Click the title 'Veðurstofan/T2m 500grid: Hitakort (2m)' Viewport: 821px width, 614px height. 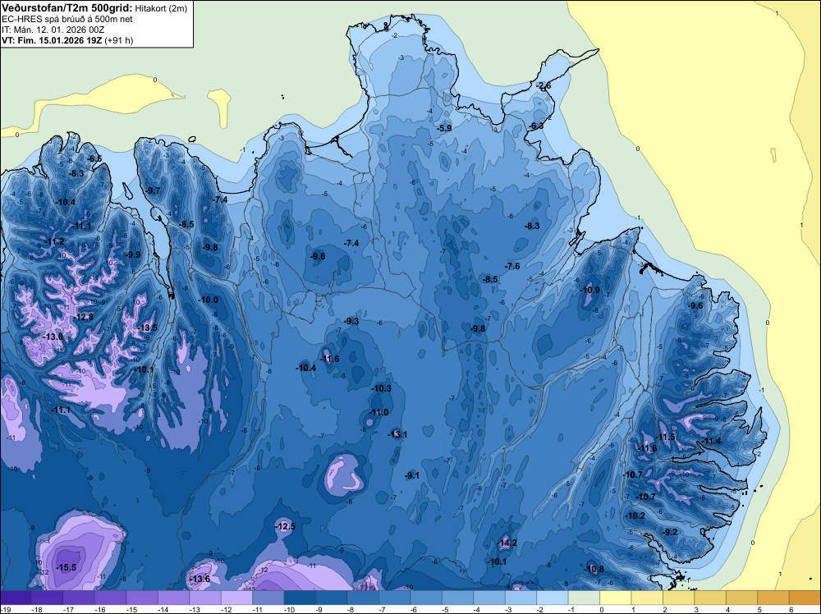click(x=94, y=8)
